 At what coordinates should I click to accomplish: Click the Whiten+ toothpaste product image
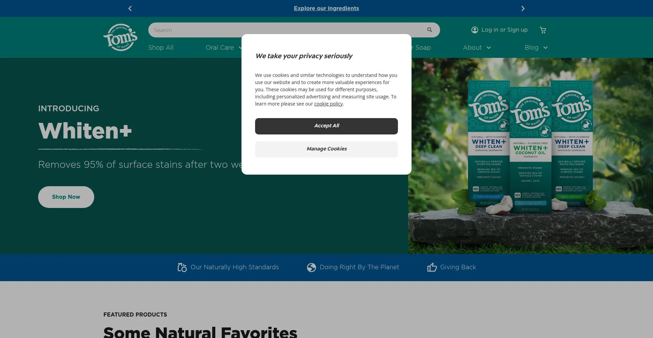[531, 156]
